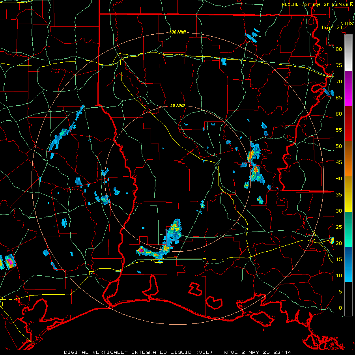355x355 pixels.
Task: Click the 23:44 timestamp in the caption
Action: pos(281,352)
